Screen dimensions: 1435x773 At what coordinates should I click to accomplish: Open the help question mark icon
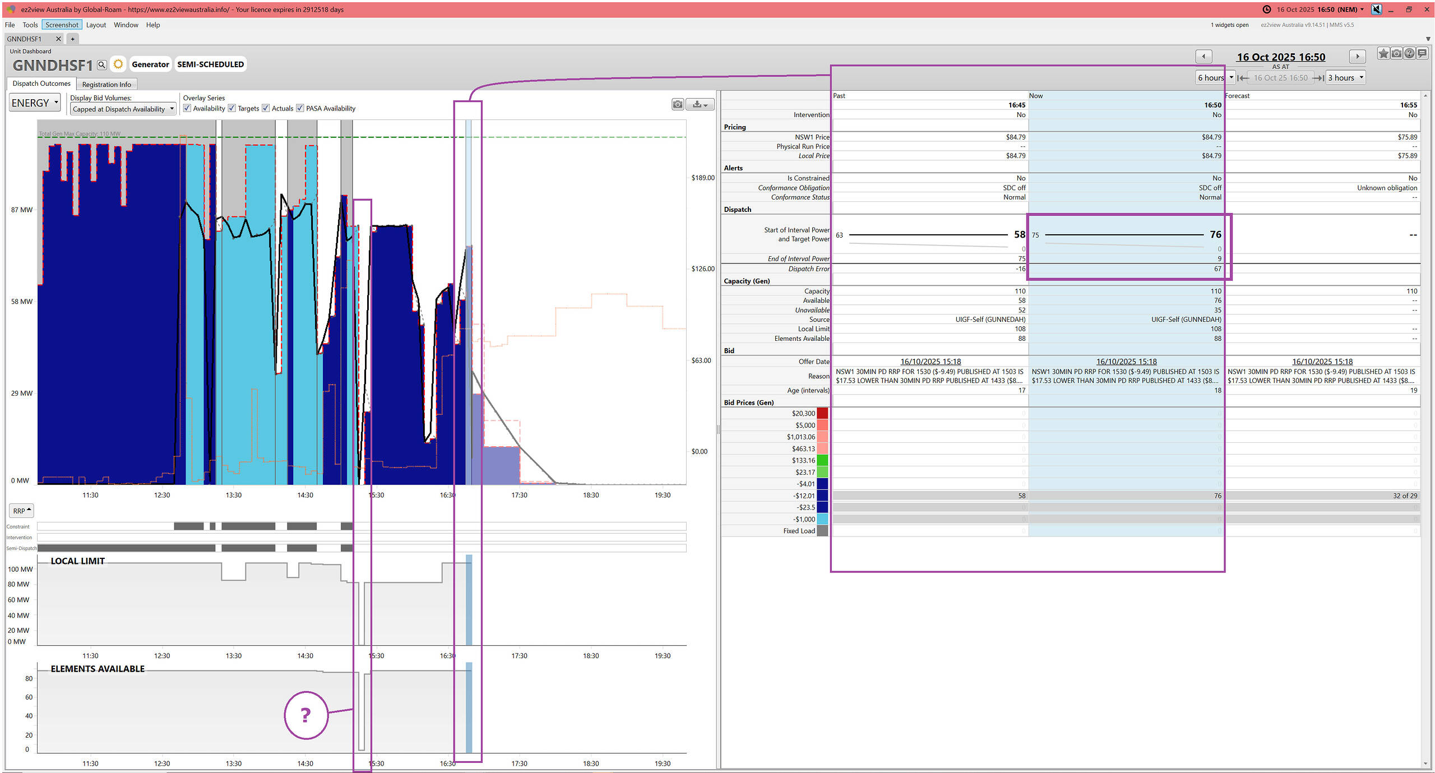coord(1409,54)
